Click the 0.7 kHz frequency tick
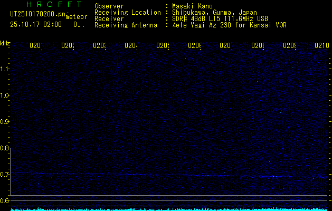The image size is (332, 211). click(5, 174)
